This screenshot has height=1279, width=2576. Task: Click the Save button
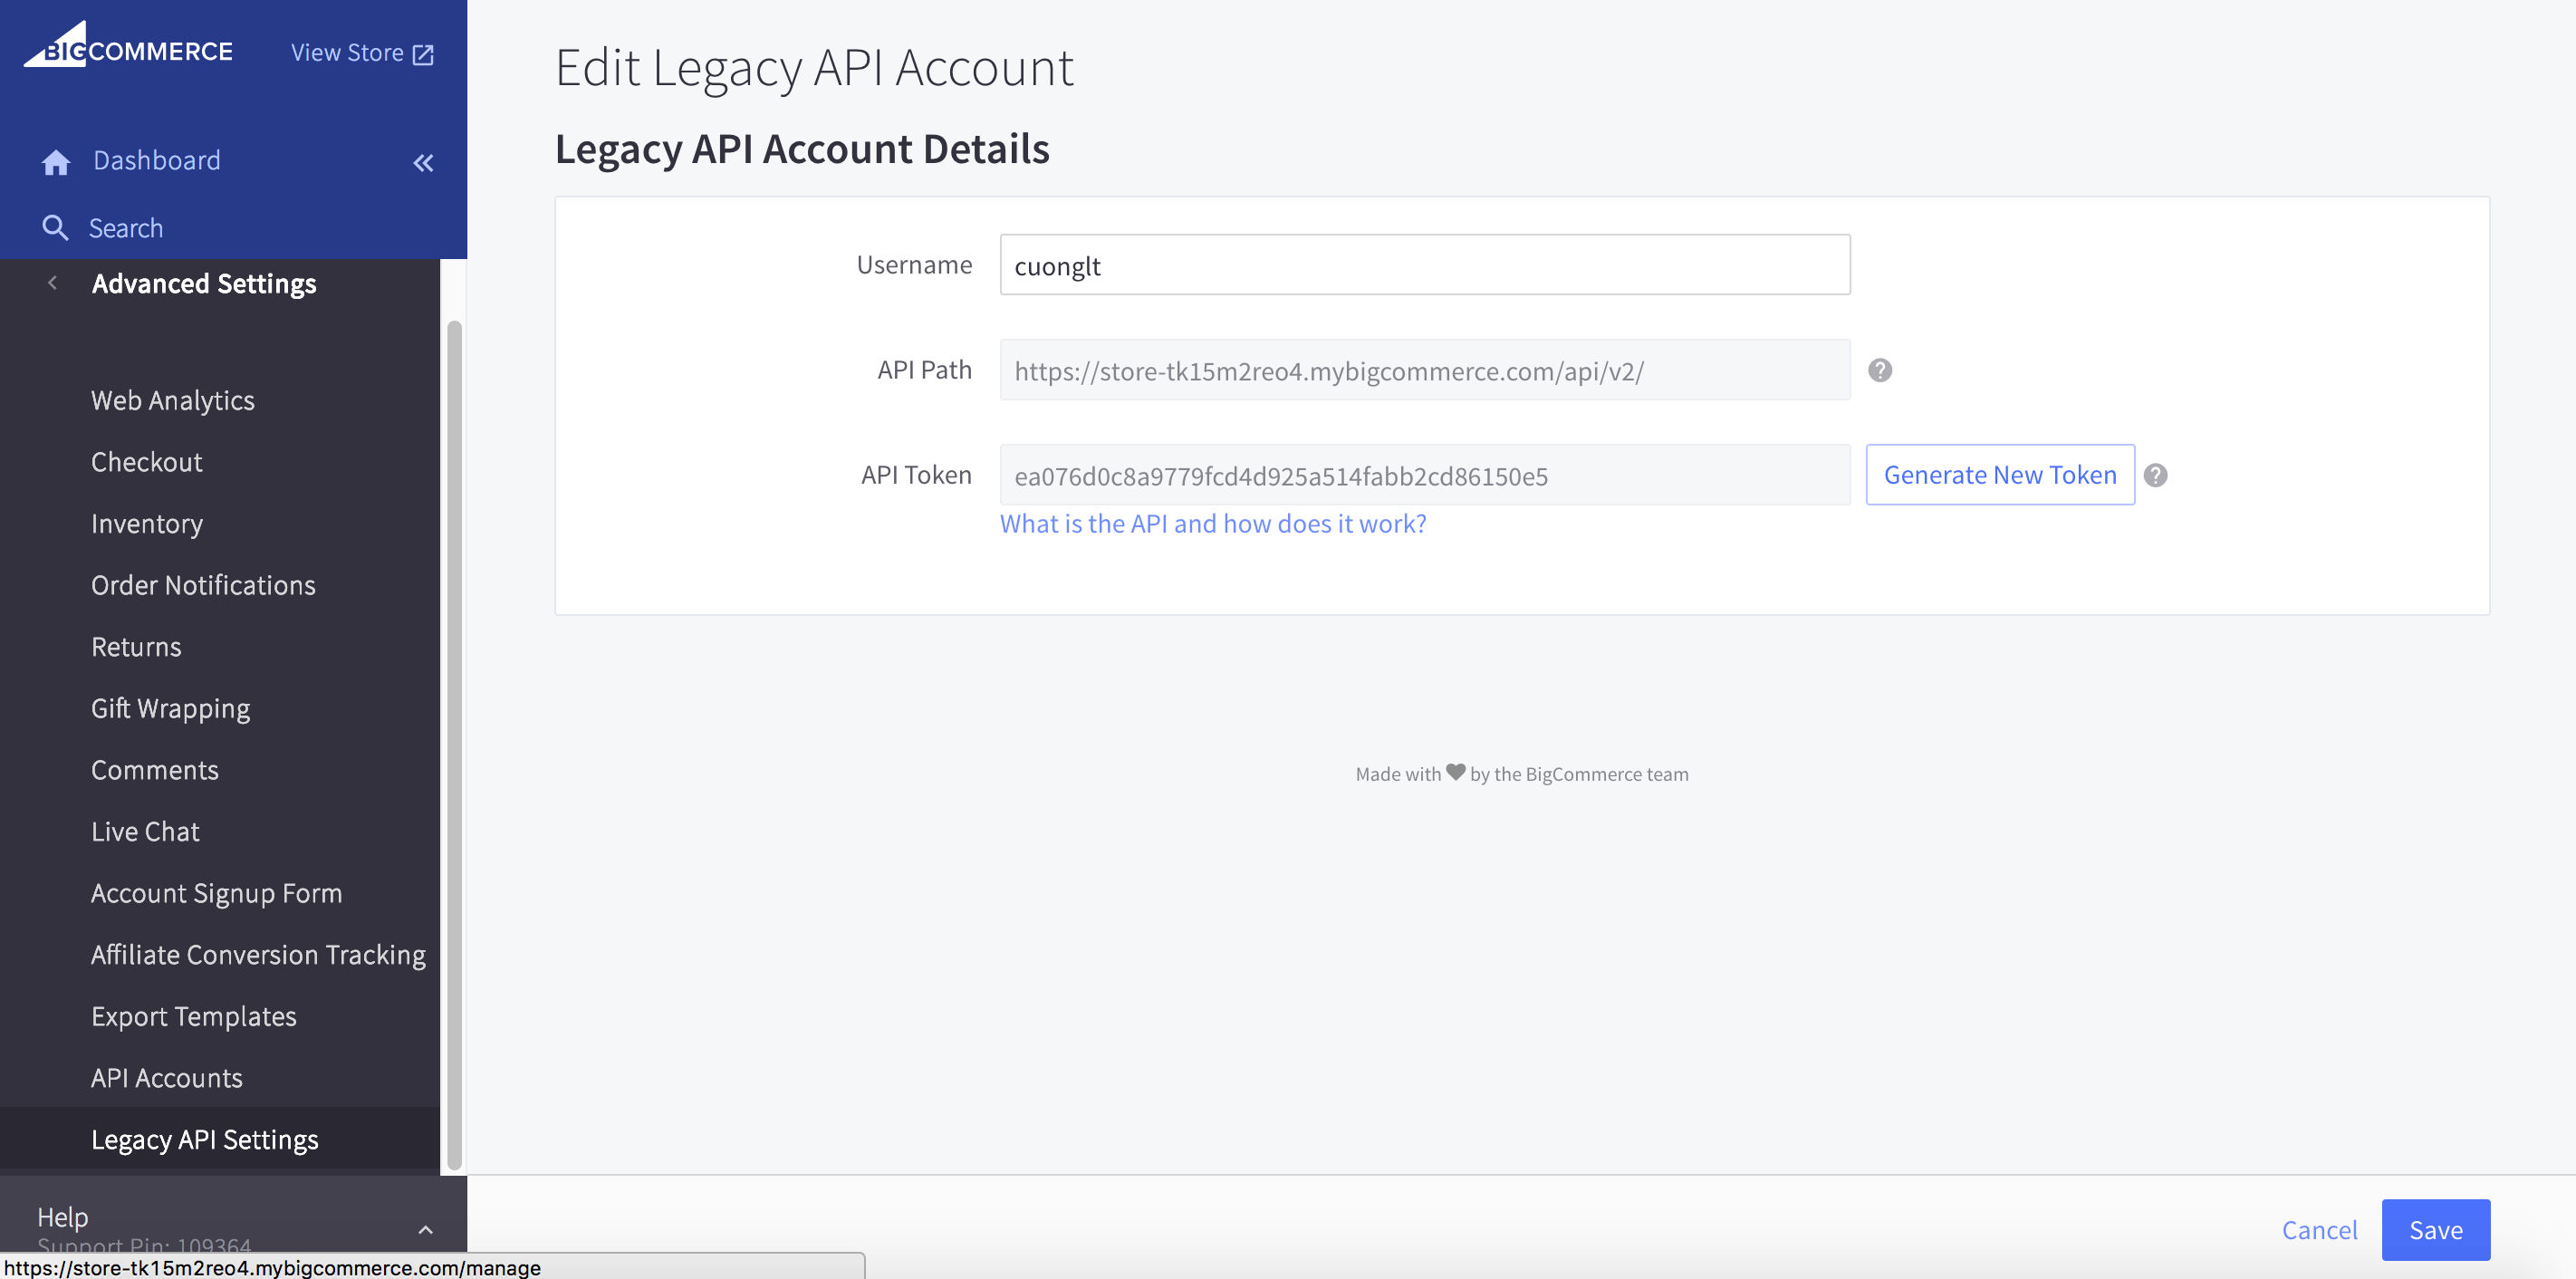(2436, 1230)
